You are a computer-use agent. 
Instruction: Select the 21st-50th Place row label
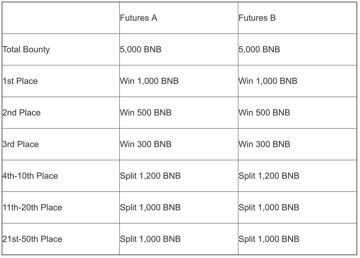pyautogui.click(x=32, y=239)
